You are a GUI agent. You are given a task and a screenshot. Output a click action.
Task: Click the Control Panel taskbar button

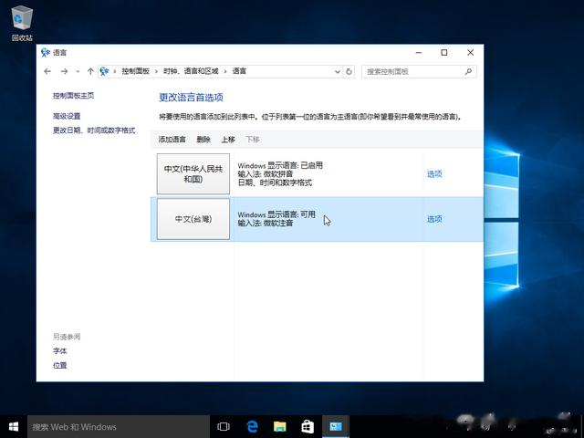click(336, 427)
